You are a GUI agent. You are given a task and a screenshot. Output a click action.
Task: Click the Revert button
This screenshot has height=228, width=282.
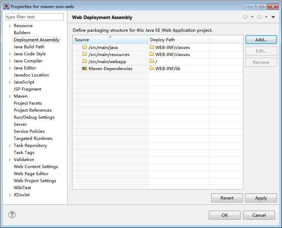point(227,198)
